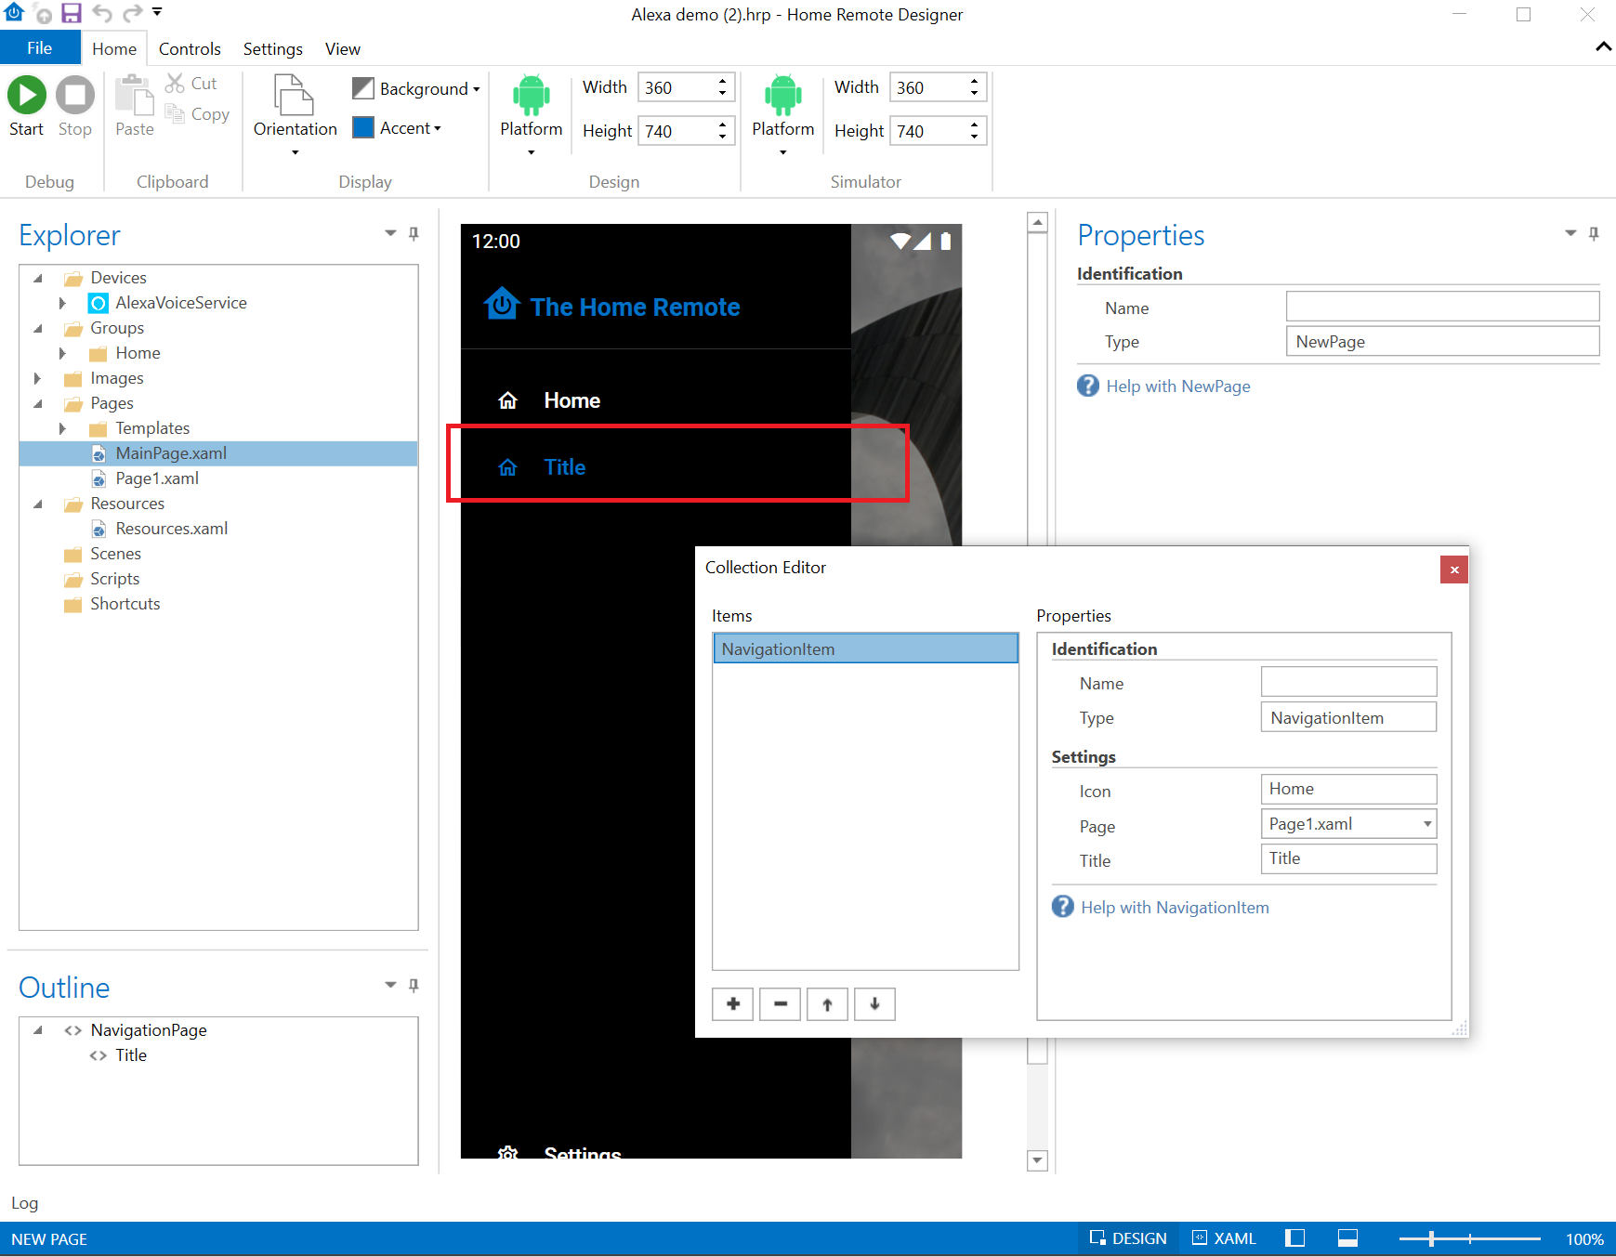Click the AlexaVoiceService device icon

click(x=99, y=303)
